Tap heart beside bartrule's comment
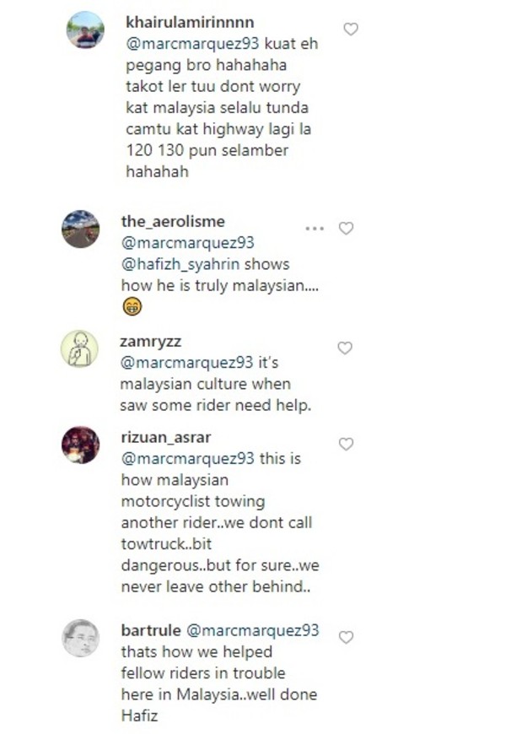 346,637
